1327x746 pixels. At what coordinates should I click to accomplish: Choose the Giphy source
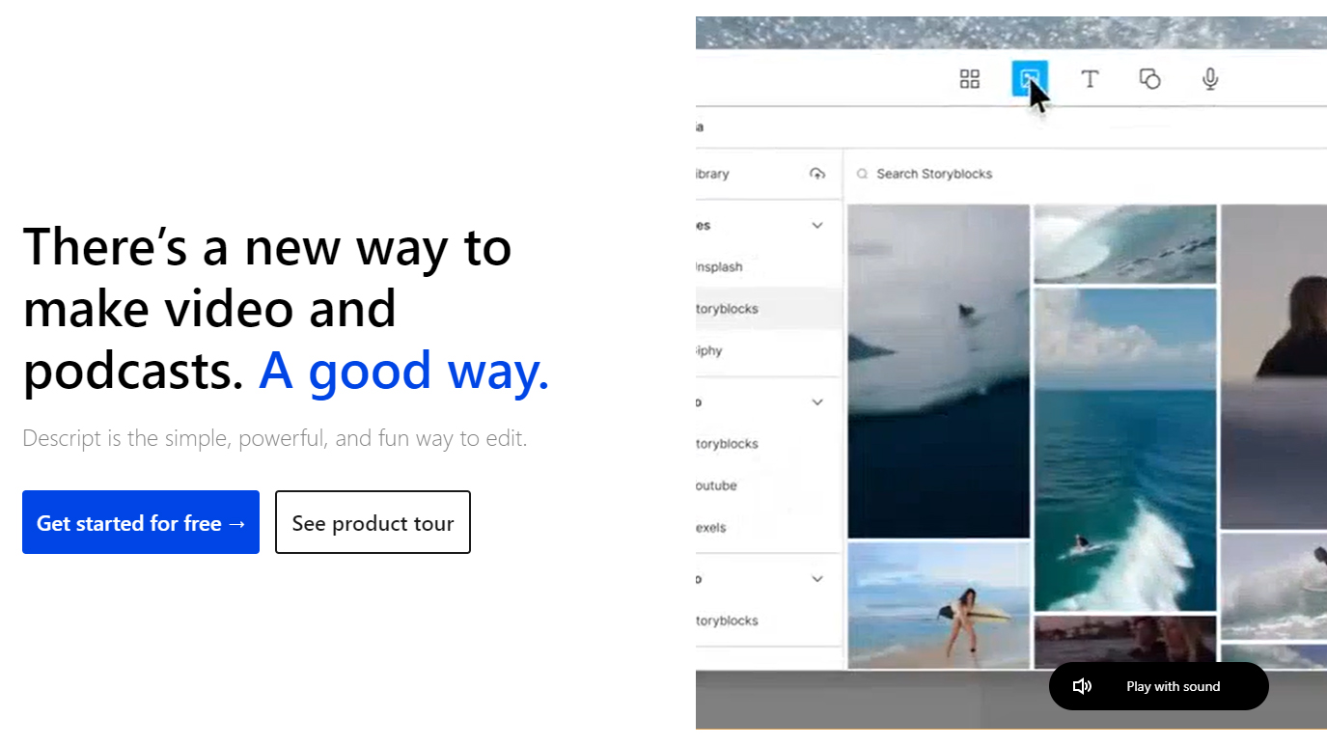[x=709, y=350]
